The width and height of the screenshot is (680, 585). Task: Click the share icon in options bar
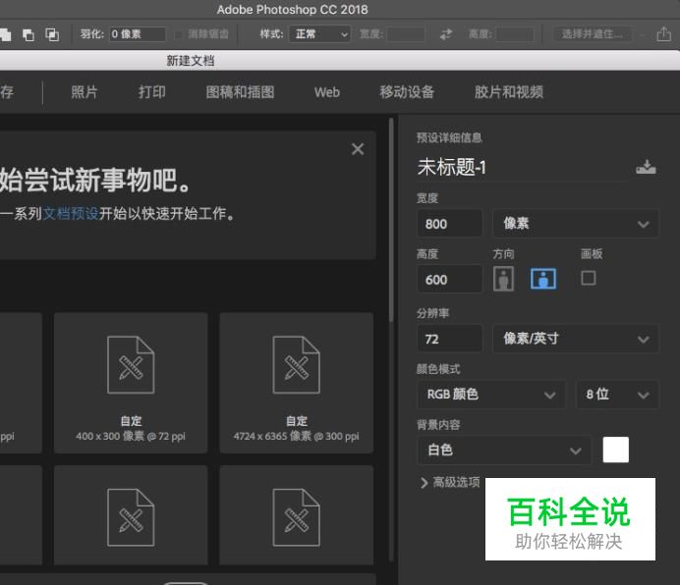[663, 33]
